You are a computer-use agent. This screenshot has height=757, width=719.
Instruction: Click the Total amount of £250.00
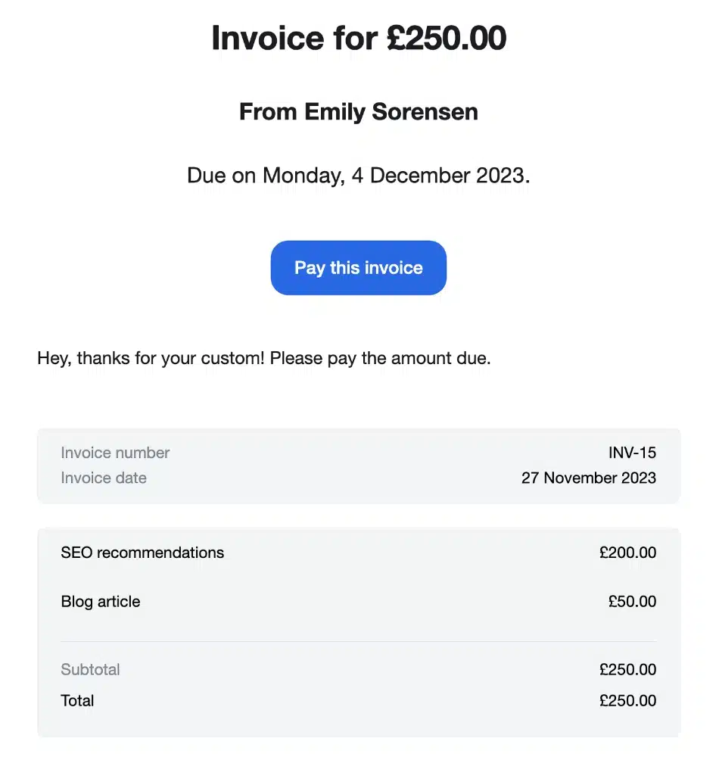coord(627,700)
